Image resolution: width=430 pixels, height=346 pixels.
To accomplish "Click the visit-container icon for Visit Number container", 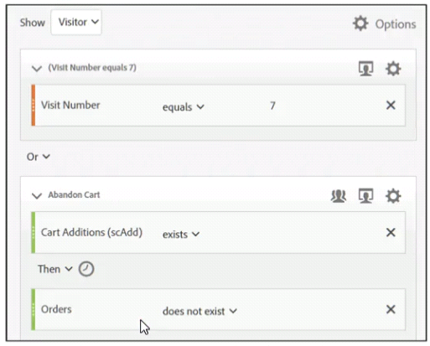I will tap(365, 69).
